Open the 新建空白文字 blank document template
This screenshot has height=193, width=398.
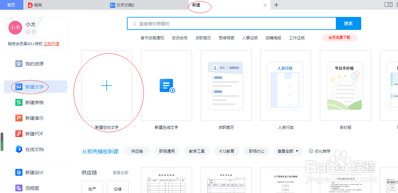106,86
